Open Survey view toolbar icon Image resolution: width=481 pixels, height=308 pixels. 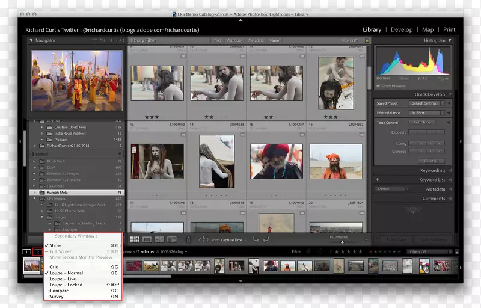(x=172, y=239)
